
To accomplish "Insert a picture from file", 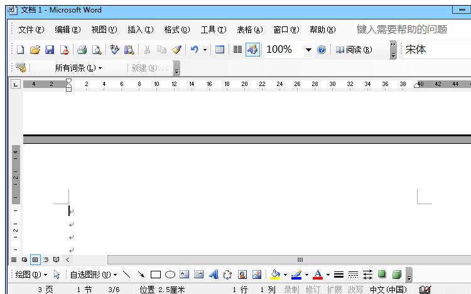I will (257, 275).
